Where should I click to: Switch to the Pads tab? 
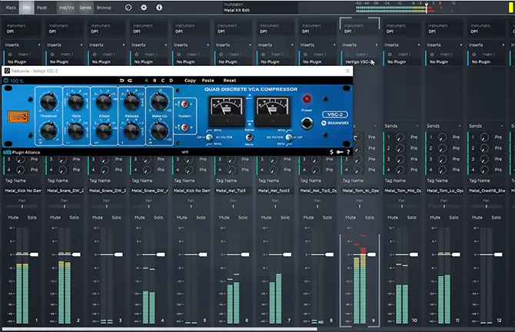(x=42, y=7)
